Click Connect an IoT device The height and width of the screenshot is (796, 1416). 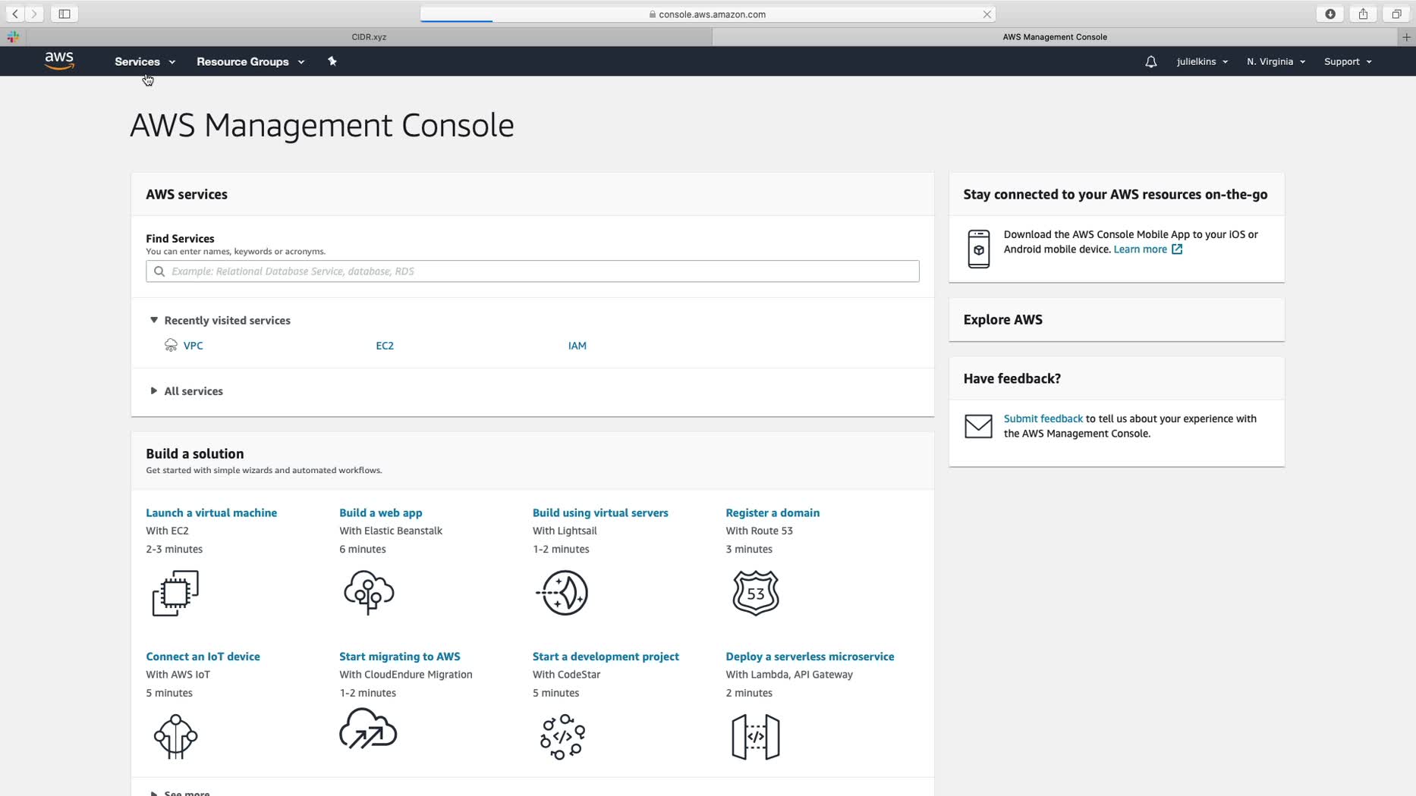[x=203, y=657]
